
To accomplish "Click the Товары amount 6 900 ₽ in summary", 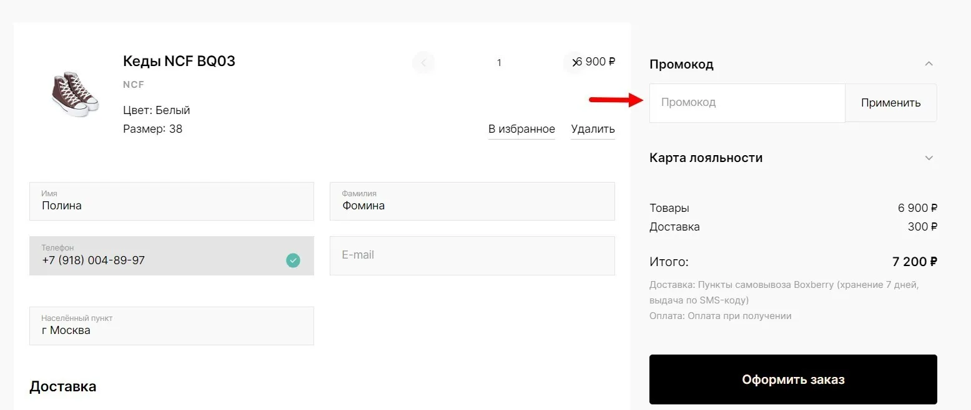I will click(917, 208).
